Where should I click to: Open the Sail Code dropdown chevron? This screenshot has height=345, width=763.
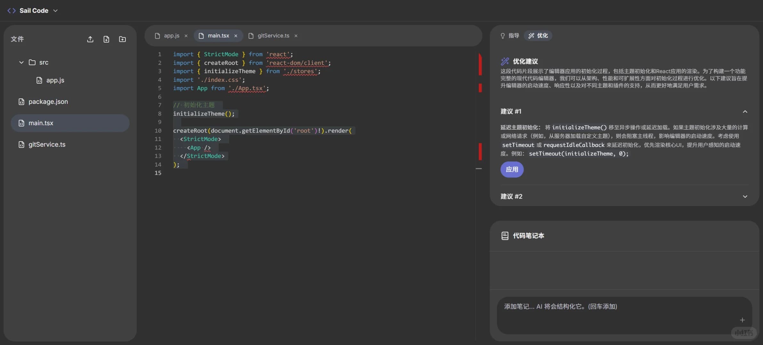(55, 11)
